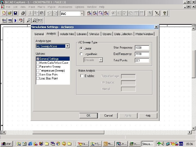
Task: Click the New Simulation Profile icon
Action: (x=4, y=20)
